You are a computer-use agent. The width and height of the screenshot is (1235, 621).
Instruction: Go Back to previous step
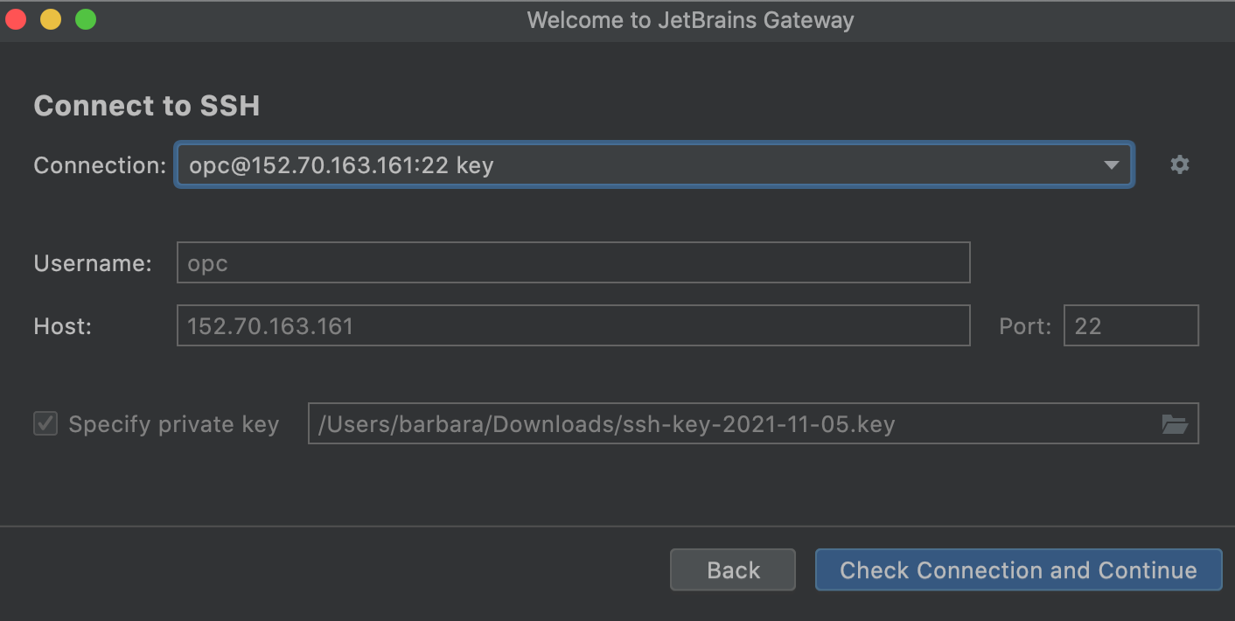coord(733,570)
